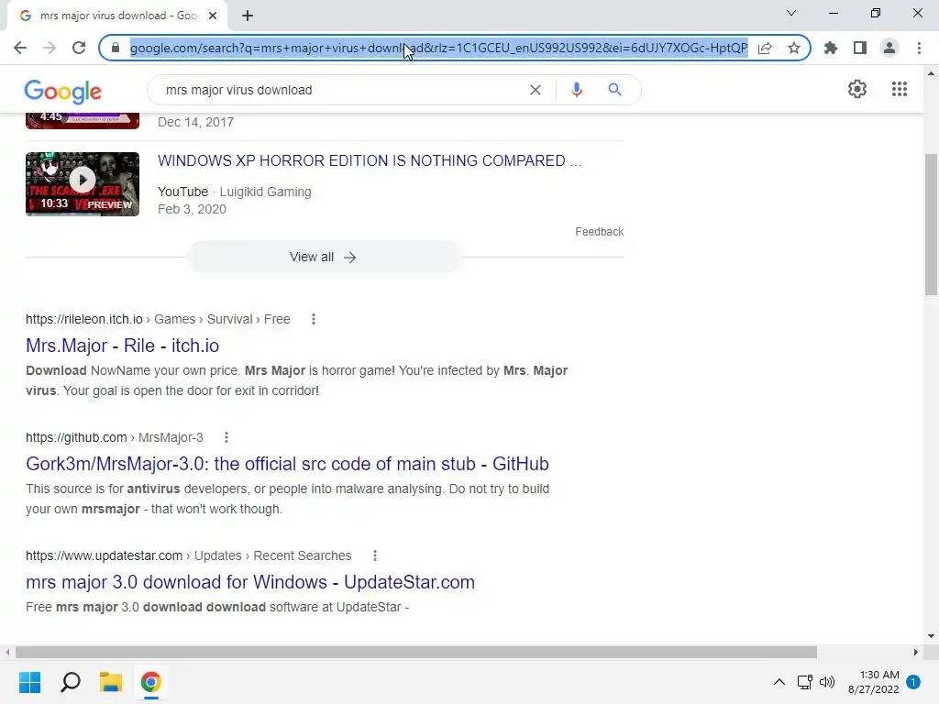This screenshot has height=704, width=939.
Task: Open notification center badge
Action: pyautogui.click(x=913, y=682)
